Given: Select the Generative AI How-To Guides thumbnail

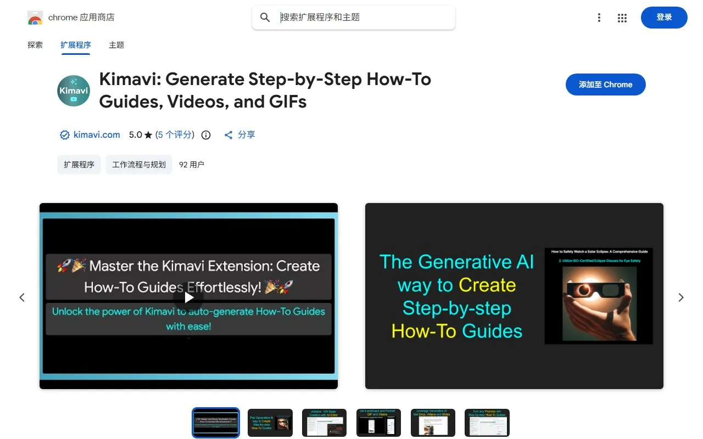Looking at the screenshot, I should (270, 423).
